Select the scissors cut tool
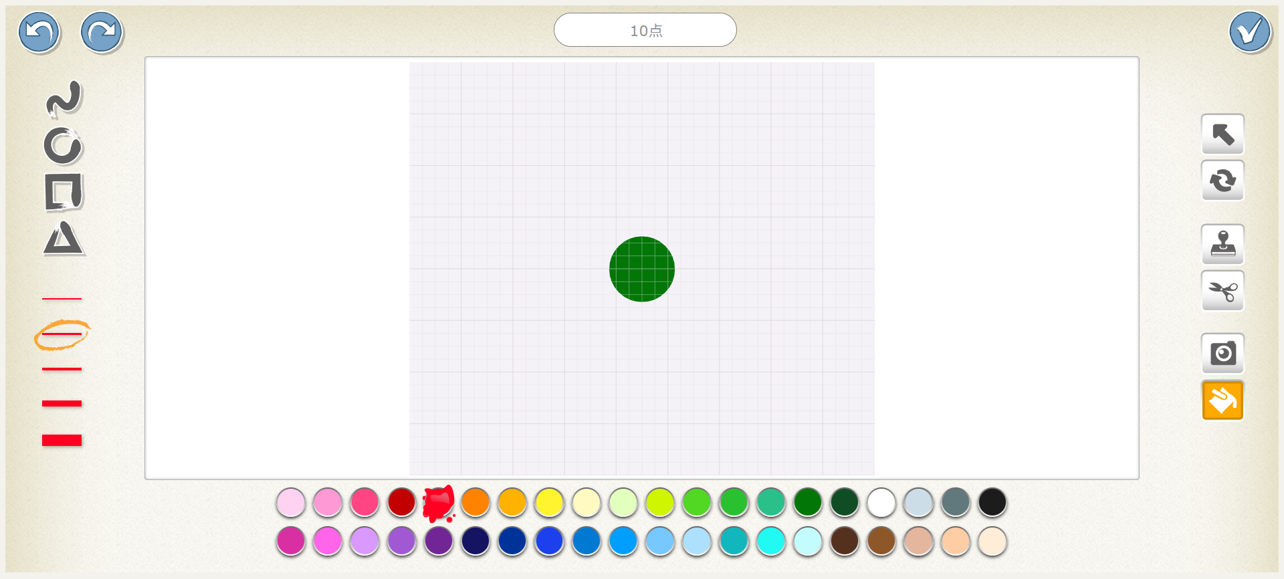The image size is (1284, 579). (x=1222, y=291)
